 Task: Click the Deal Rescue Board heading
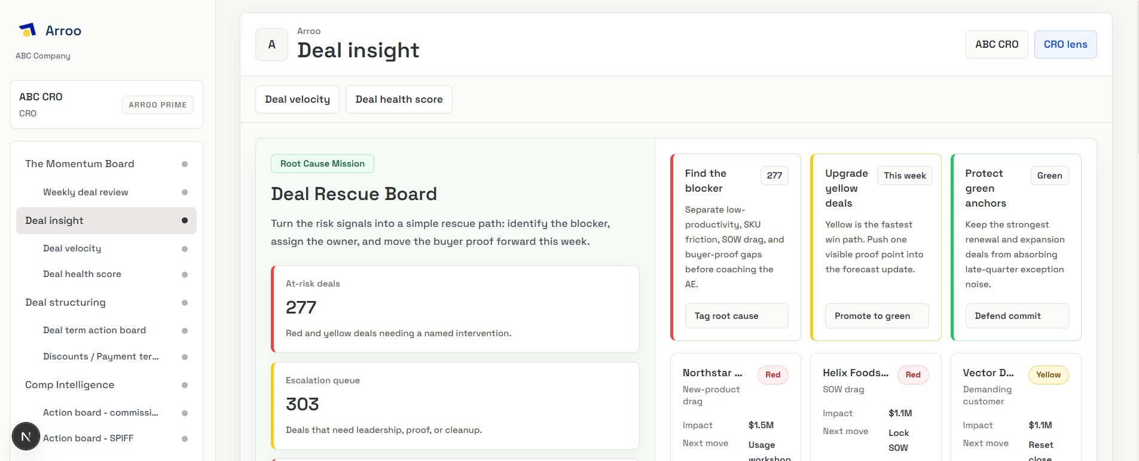pos(354,194)
